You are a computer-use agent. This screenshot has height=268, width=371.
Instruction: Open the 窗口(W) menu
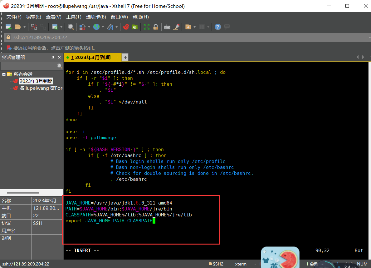119,17
